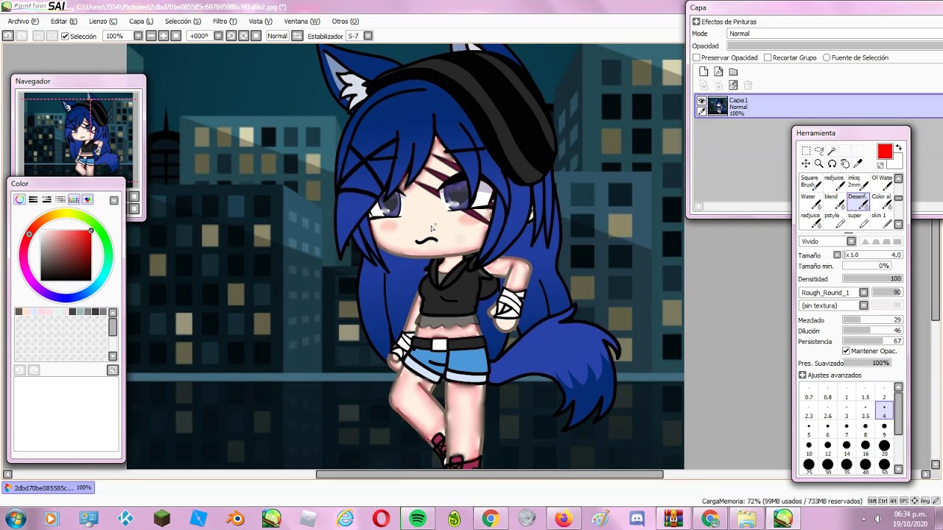This screenshot has height=530, width=943.
Task: Click the Normal view button in toolbar
Action: click(277, 36)
